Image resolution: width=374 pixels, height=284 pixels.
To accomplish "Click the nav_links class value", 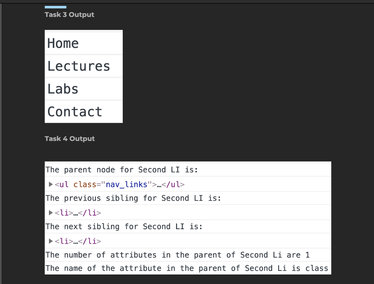I will pos(126,184).
